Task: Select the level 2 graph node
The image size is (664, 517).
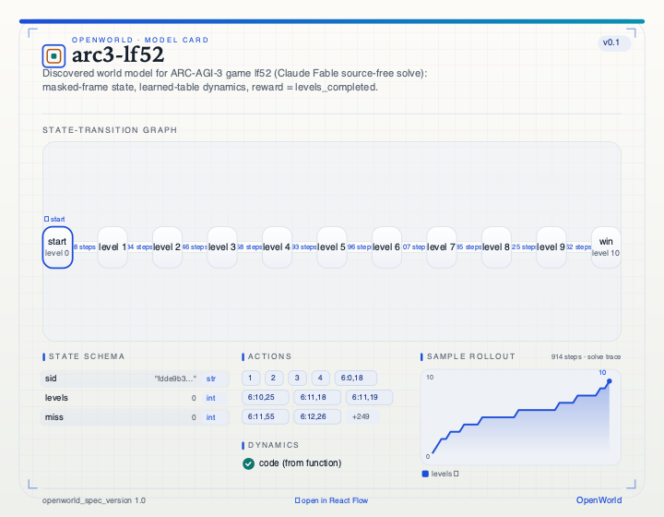Action: 167,247
